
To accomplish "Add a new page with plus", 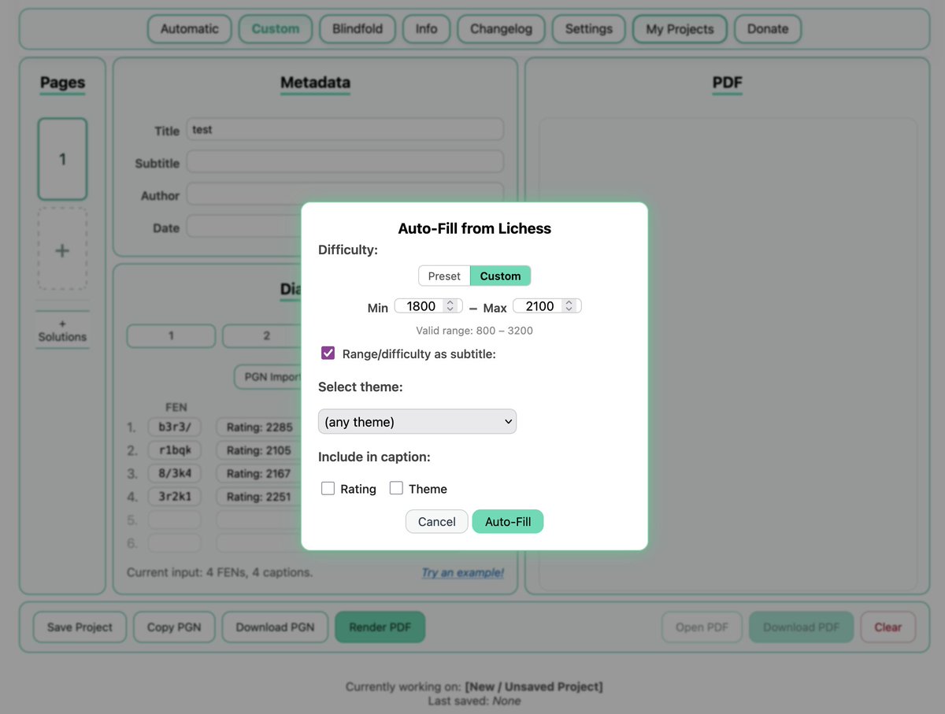I will 62,250.
